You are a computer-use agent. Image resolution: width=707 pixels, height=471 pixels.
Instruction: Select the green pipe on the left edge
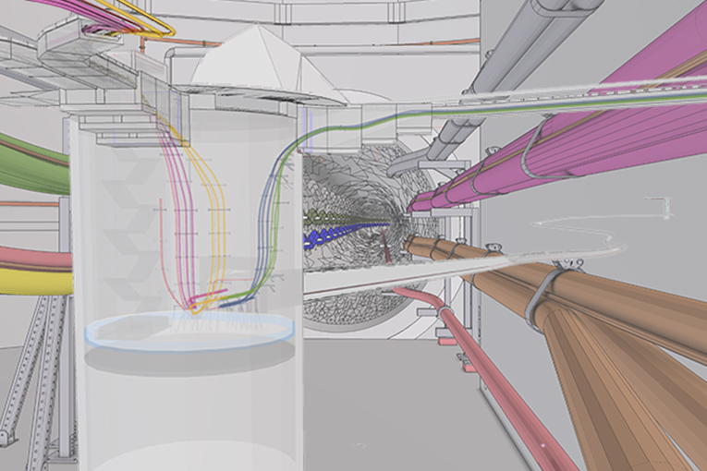point(32,163)
